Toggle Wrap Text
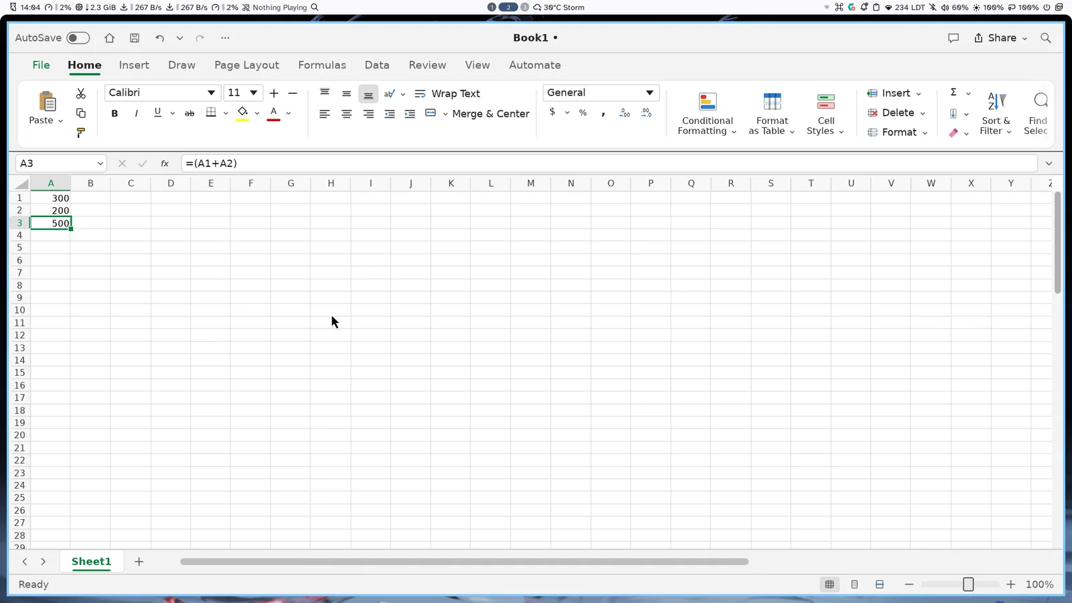This screenshot has height=603, width=1072. [x=448, y=94]
